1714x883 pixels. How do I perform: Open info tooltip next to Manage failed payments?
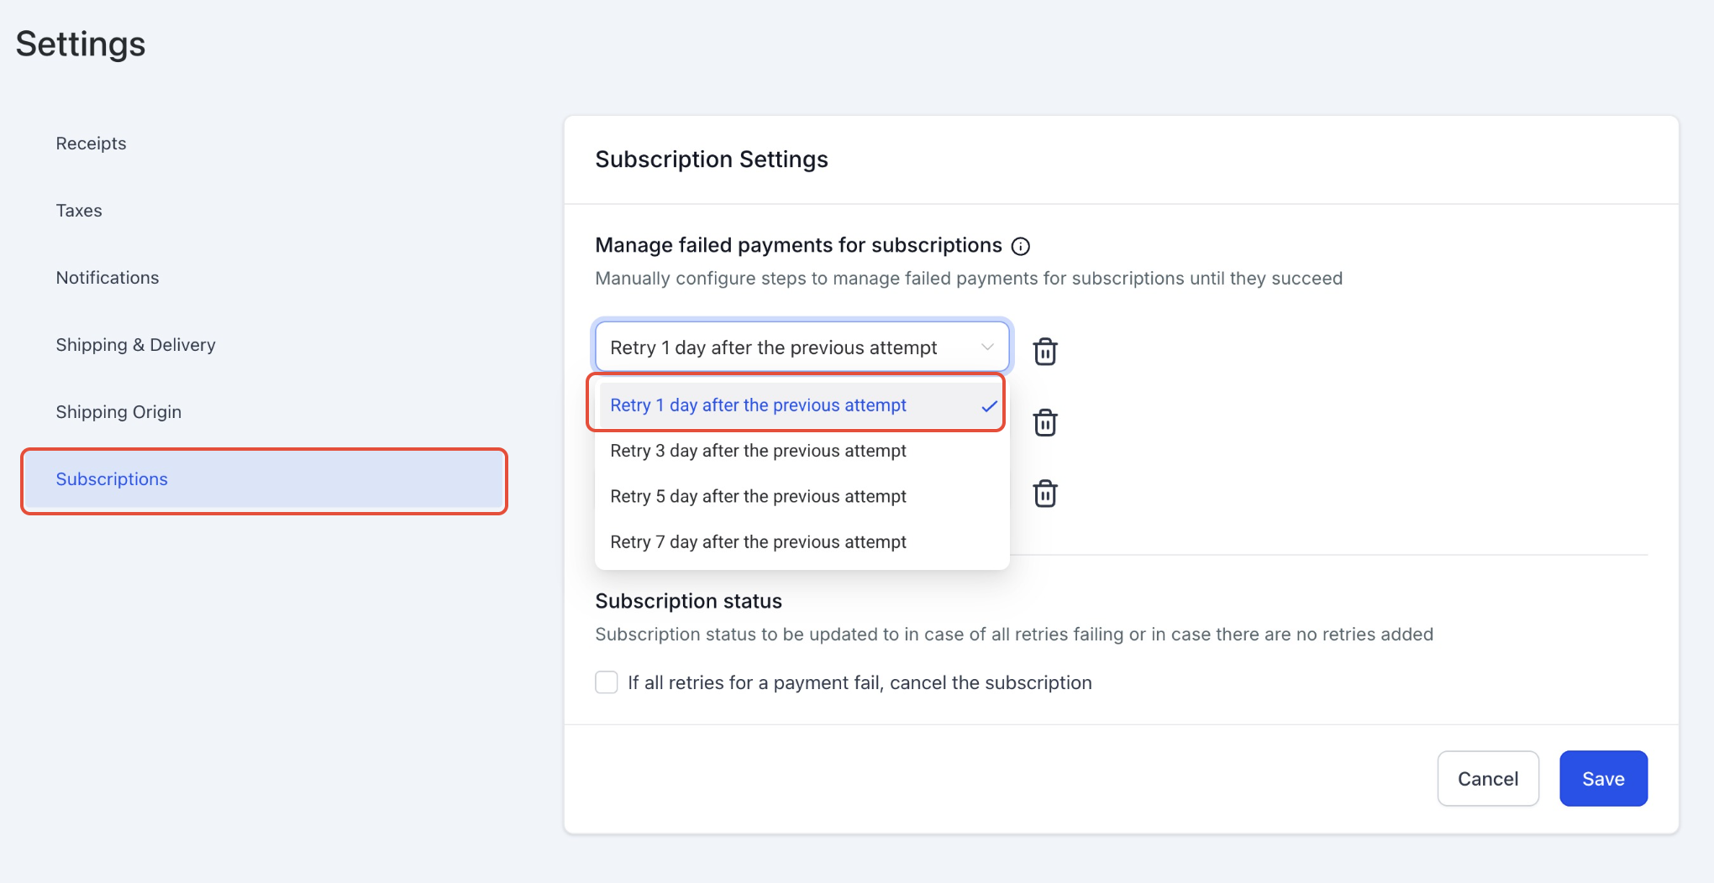[x=1021, y=246]
